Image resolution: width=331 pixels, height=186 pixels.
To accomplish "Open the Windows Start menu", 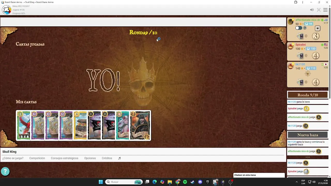I will pyautogui.click(x=101, y=182).
